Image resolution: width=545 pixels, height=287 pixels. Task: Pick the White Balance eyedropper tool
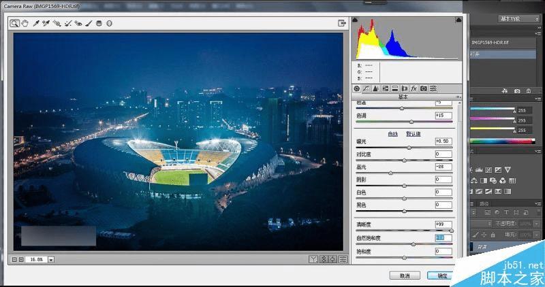pos(36,23)
